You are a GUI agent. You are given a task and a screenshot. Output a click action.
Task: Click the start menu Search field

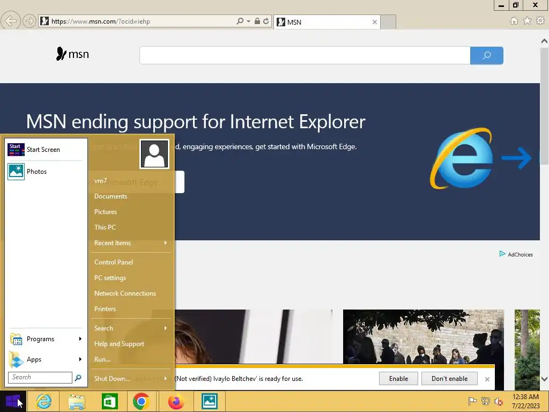[40, 377]
